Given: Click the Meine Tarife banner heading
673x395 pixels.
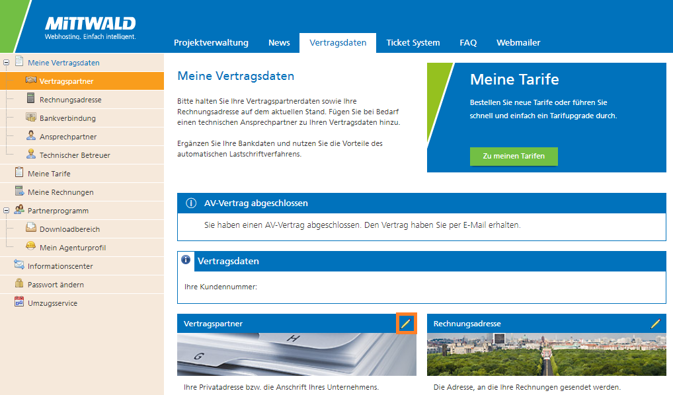Looking at the screenshot, I should tap(514, 79).
